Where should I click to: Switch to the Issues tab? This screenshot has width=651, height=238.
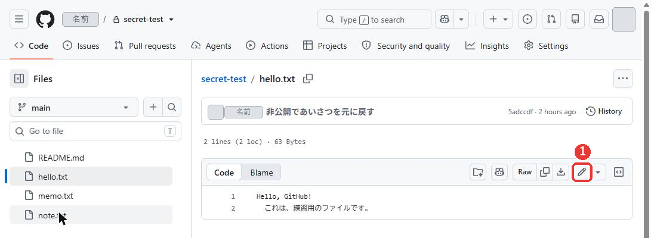(81, 46)
